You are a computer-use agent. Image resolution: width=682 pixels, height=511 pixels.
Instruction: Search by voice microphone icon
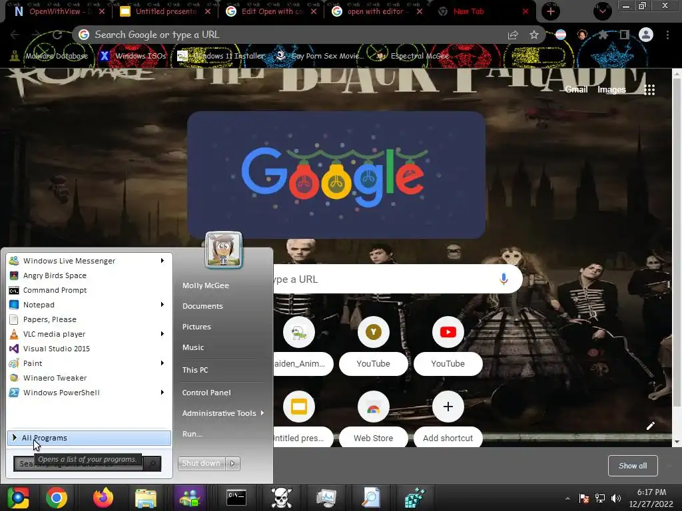click(504, 279)
